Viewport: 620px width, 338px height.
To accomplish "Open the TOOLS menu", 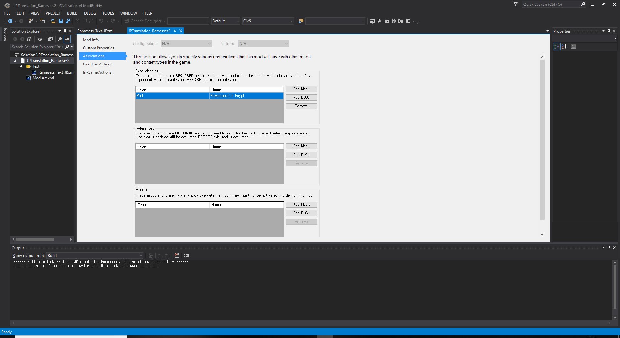I will (108, 13).
